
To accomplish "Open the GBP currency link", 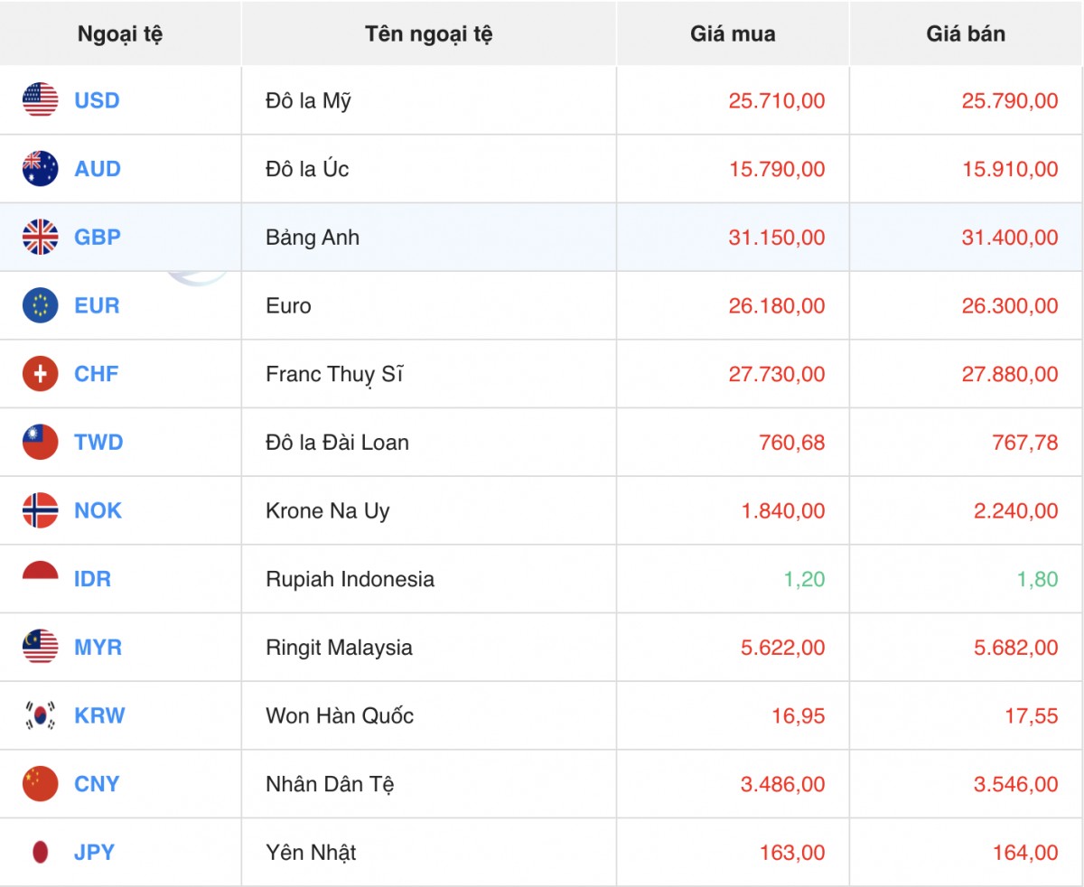I will (x=97, y=238).
